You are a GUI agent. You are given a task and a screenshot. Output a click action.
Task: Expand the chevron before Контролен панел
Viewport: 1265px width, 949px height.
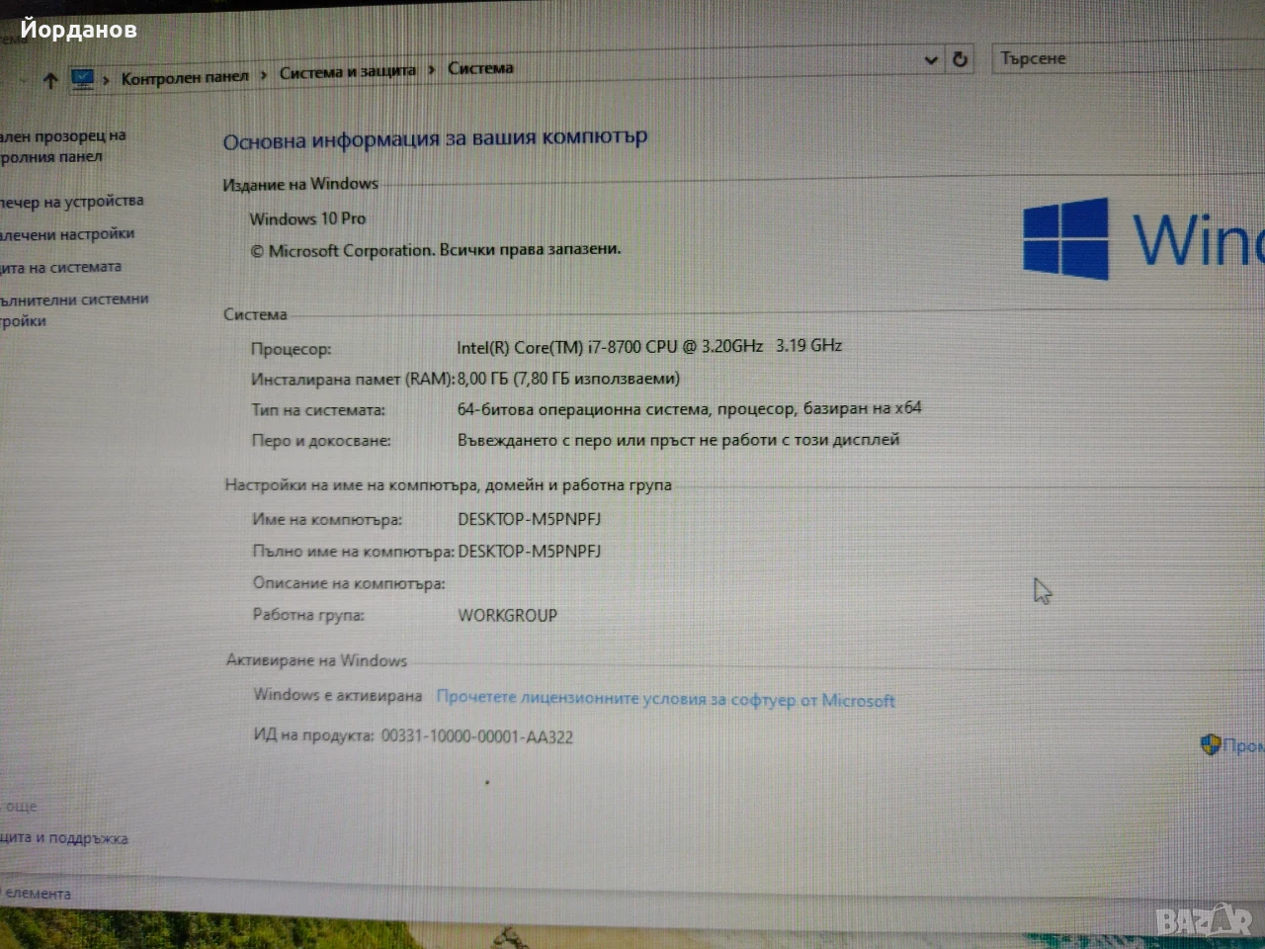[107, 80]
